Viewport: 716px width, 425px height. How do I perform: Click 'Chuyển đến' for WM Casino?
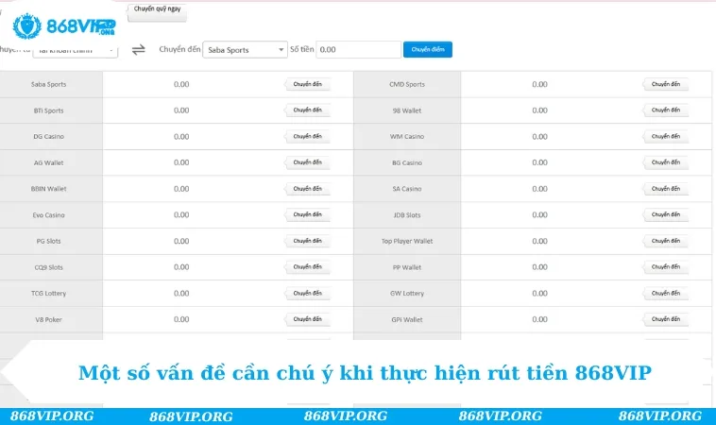[665, 136]
